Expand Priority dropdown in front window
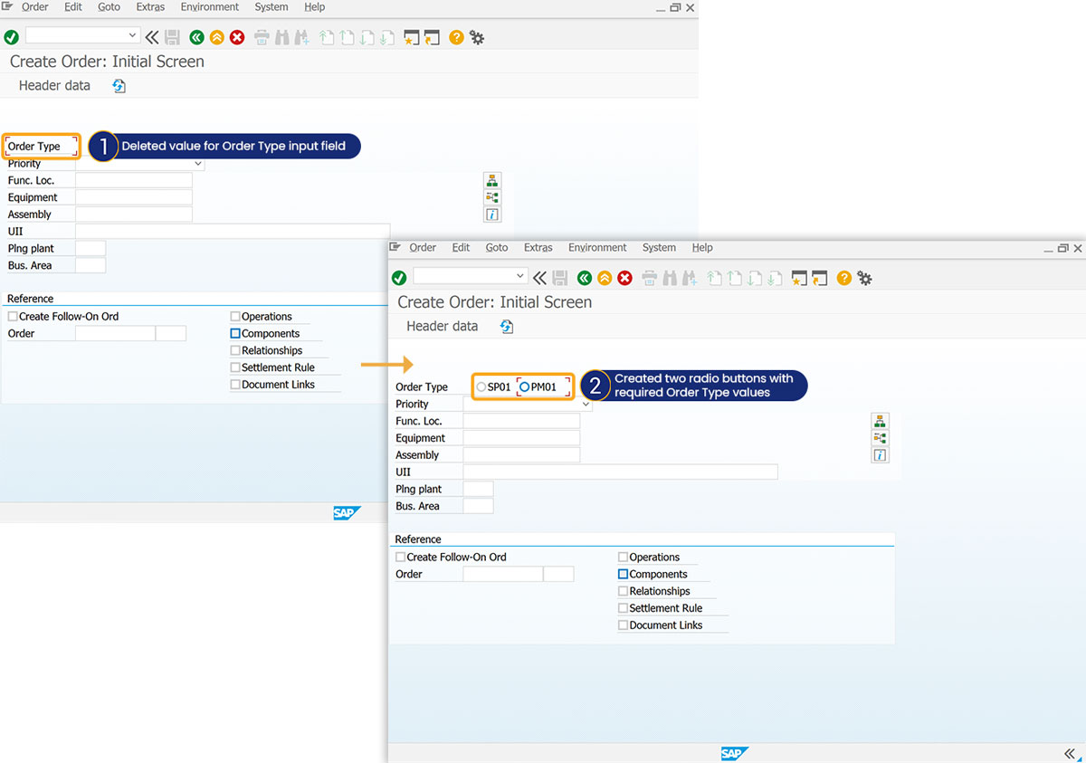The image size is (1086, 763). (586, 405)
